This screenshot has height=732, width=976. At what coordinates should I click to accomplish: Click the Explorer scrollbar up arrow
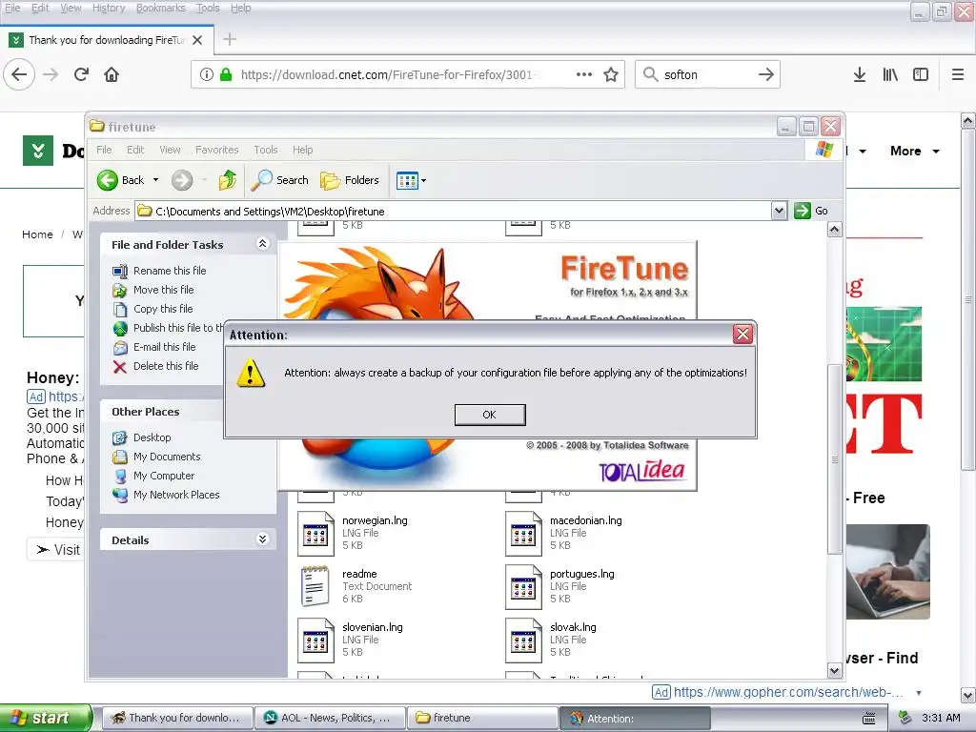(835, 230)
